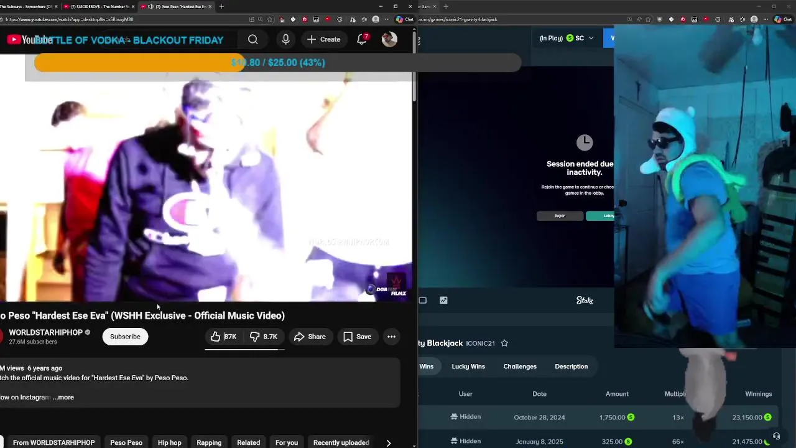The image size is (796, 448).
Task: Select the For you chip
Action: 286,442
